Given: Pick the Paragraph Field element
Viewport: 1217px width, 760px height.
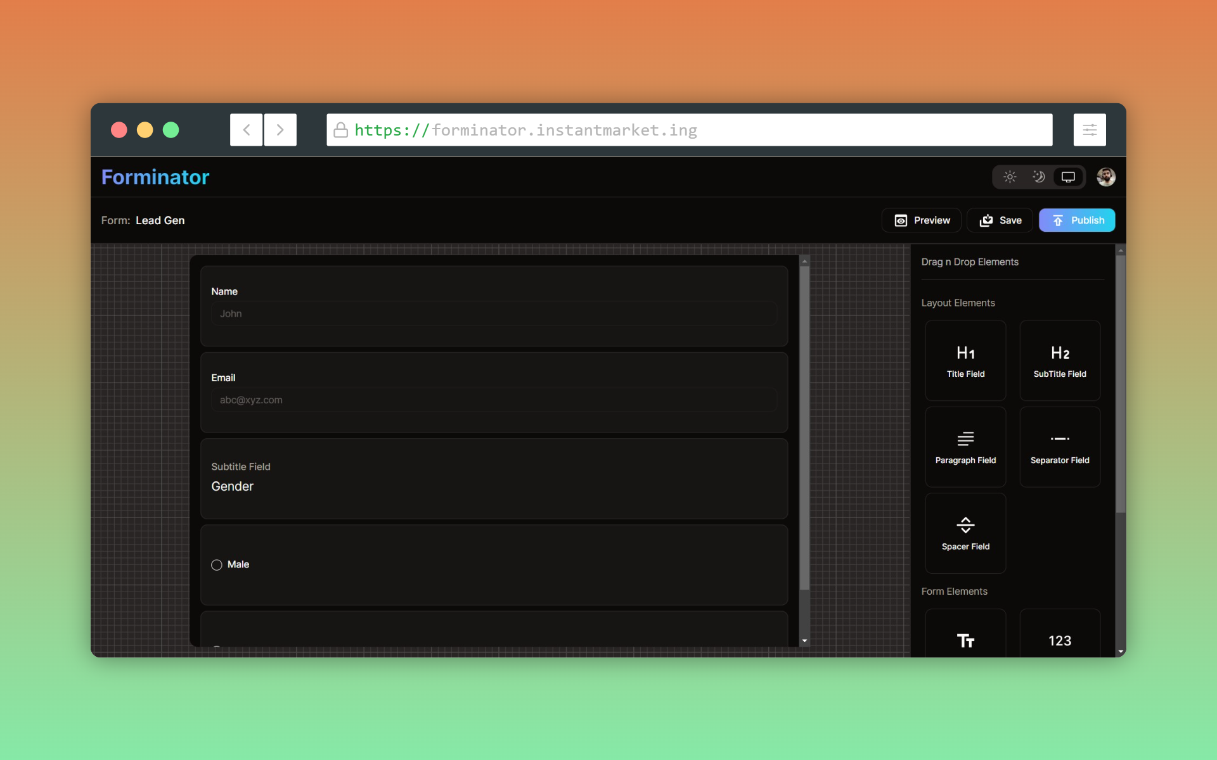Looking at the screenshot, I should (965, 446).
